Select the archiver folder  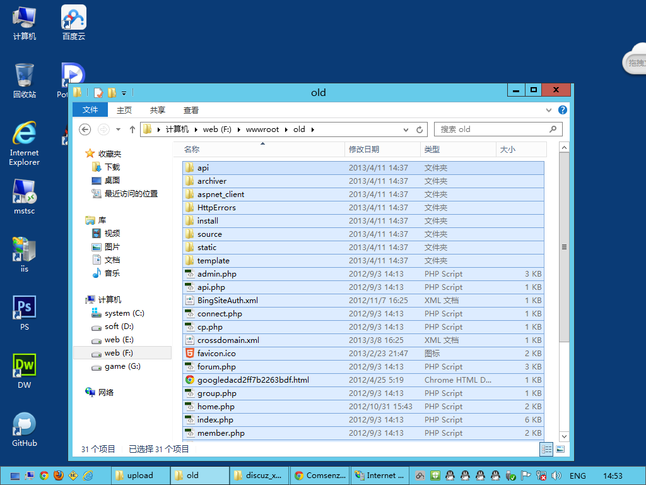click(363, 181)
